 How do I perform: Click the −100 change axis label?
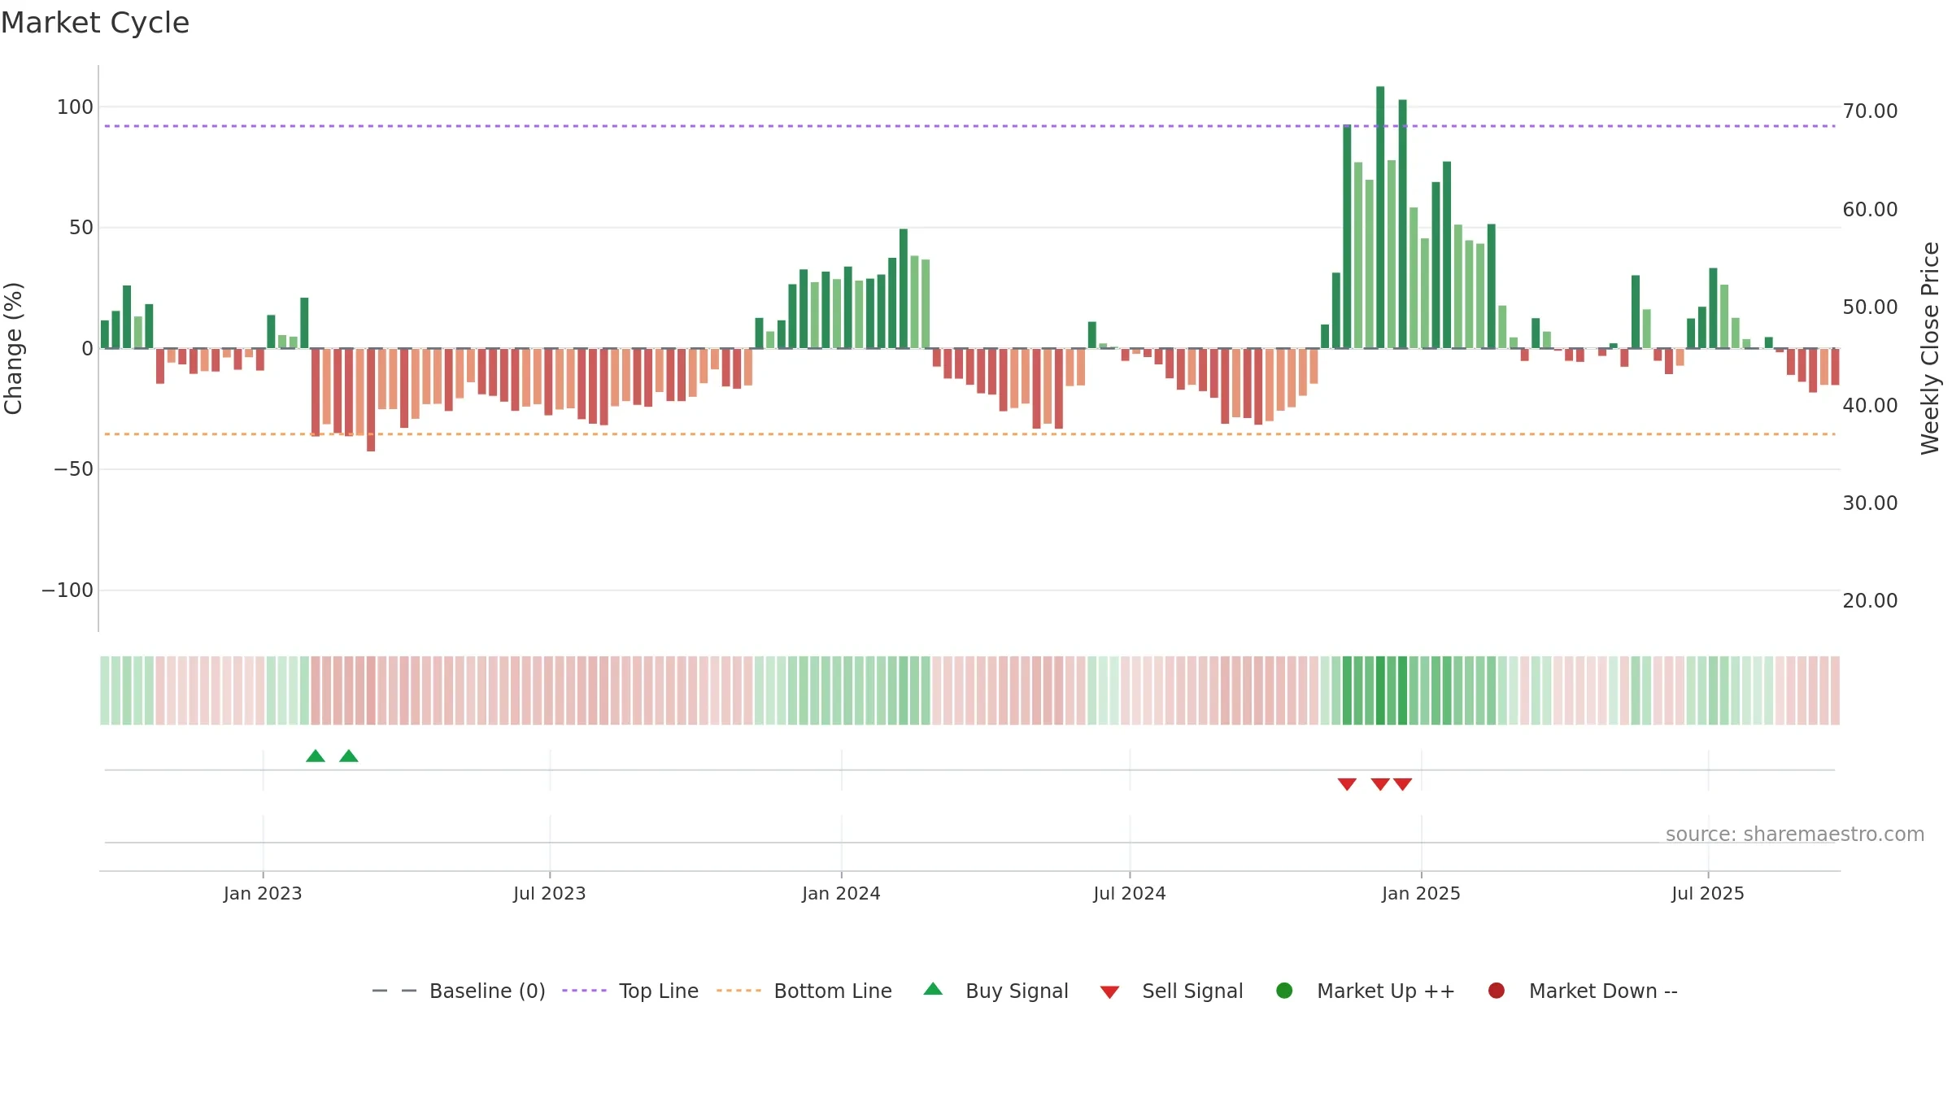pos(68,590)
